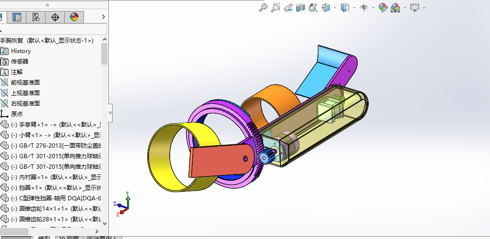This screenshot has width=490, height=239.
Task: Select the 圆锥齿轮28×1<1> component
Action: pyautogui.click(x=56, y=219)
